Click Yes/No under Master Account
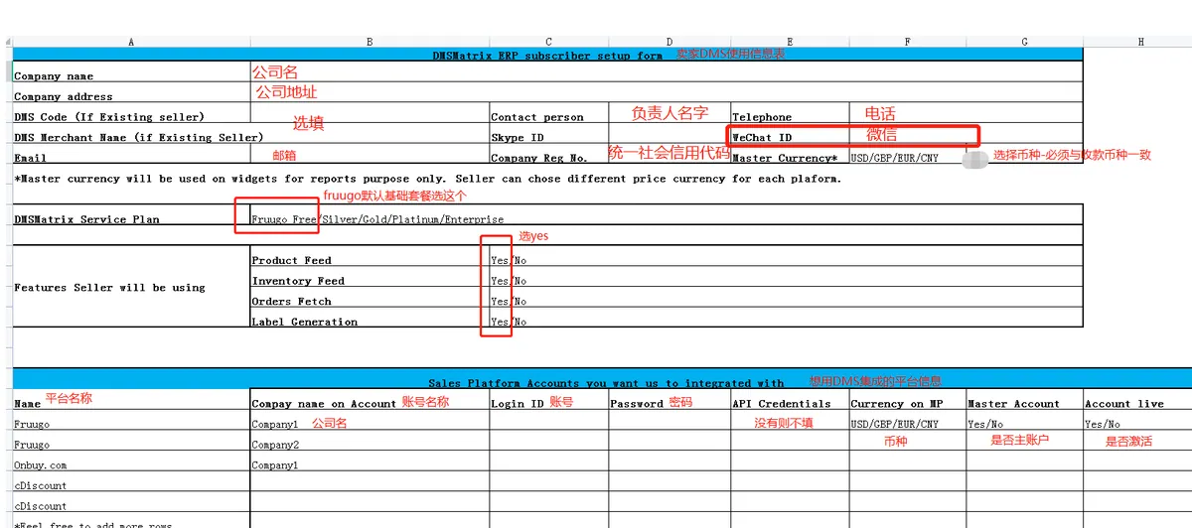The image size is (1192, 528). pyautogui.click(x=1024, y=421)
